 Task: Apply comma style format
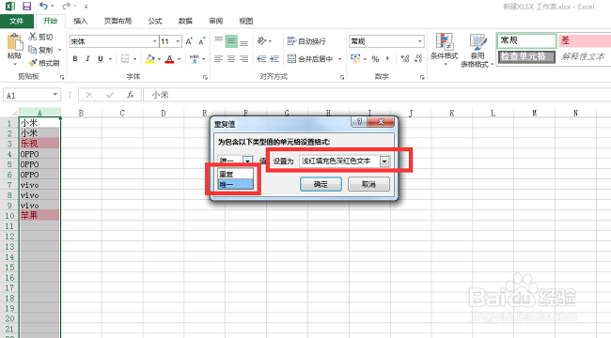(x=387, y=59)
